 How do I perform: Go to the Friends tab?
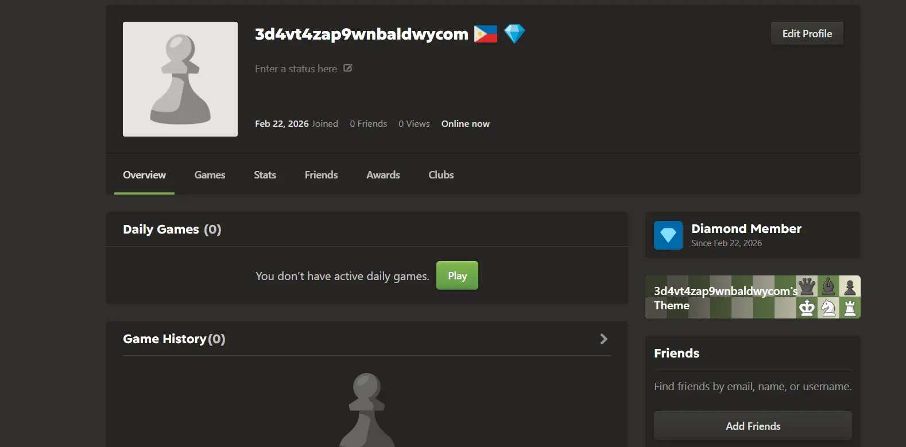pyautogui.click(x=321, y=175)
